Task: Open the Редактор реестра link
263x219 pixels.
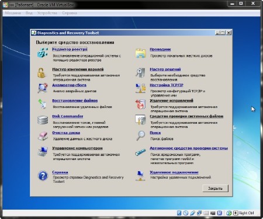Action: (x=70, y=49)
